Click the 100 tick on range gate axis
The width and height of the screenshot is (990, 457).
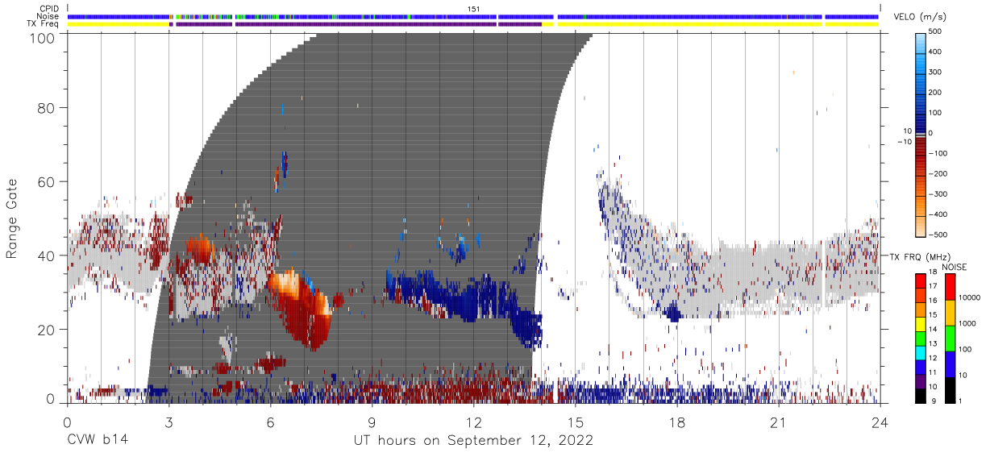[44, 38]
